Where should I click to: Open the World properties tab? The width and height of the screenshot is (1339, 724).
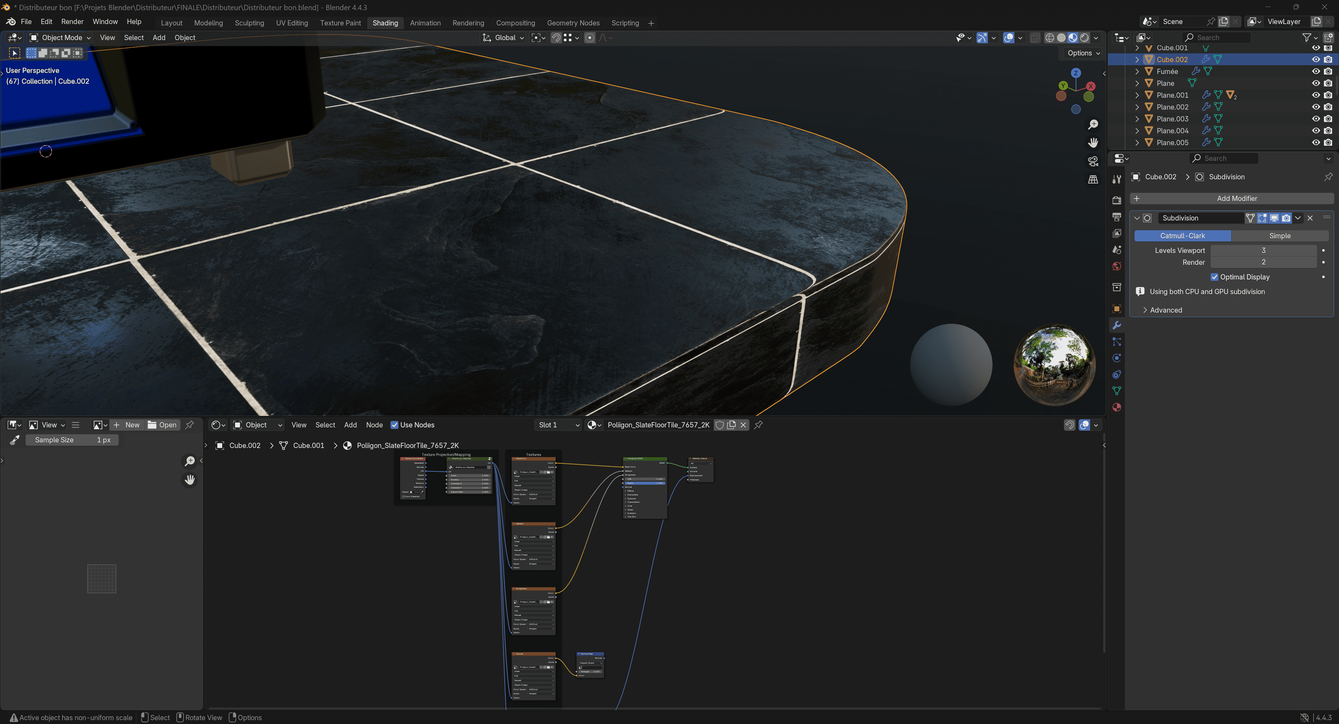[x=1116, y=267]
